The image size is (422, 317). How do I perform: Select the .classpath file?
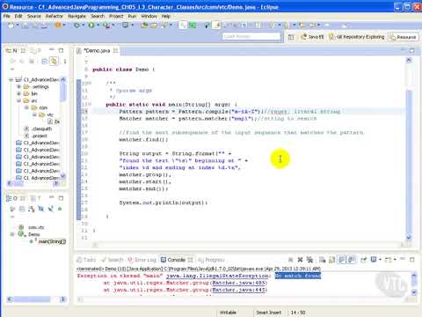(38, 129)
